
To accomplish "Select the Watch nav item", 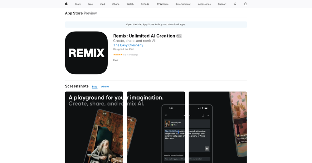I will [130, 4].
